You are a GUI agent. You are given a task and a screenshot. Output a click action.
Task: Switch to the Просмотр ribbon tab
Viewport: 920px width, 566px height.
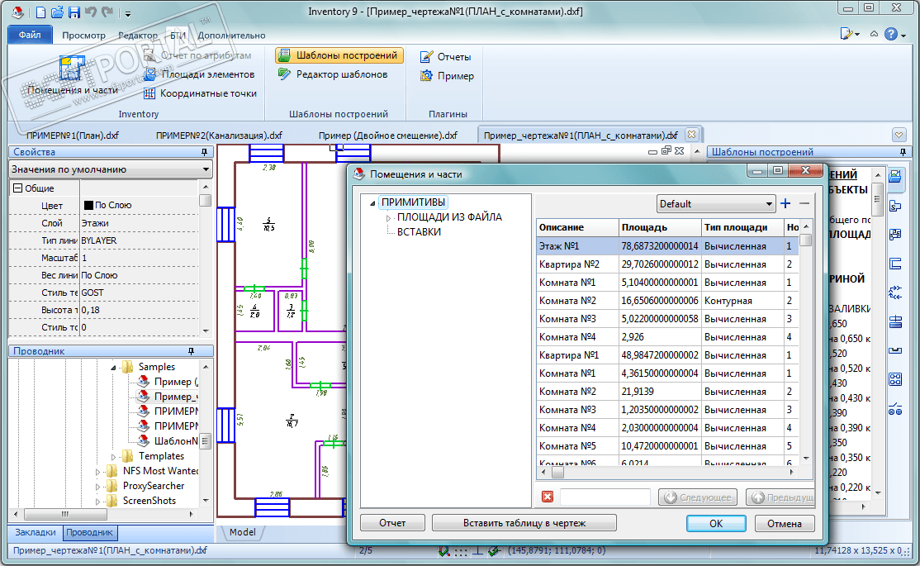click(x=83, y=36)
